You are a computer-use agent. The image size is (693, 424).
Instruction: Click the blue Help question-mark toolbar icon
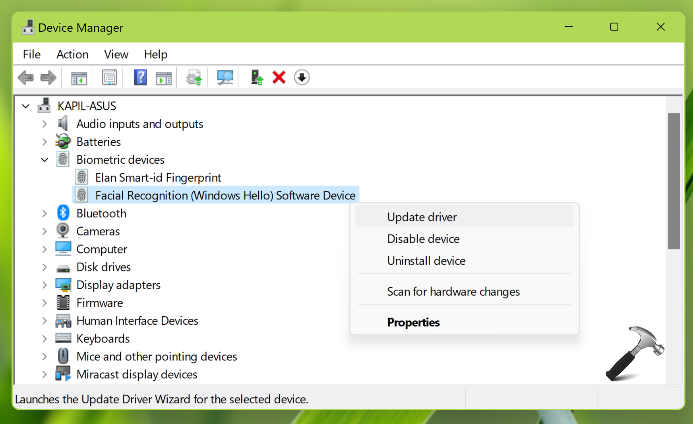pyautogui.click(x=140, y=77)
